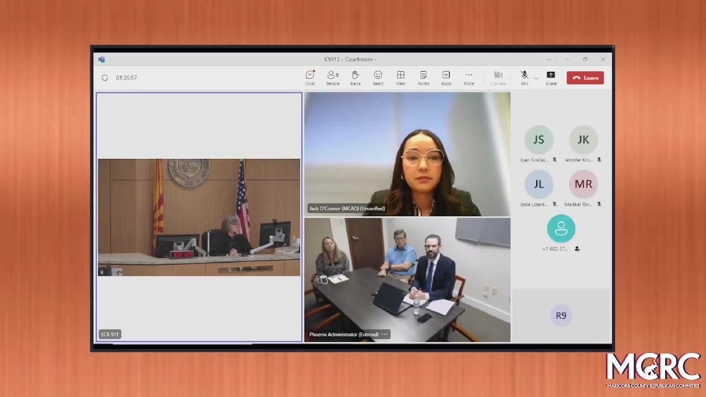Close the Teams meeting window

coord(603,59)
